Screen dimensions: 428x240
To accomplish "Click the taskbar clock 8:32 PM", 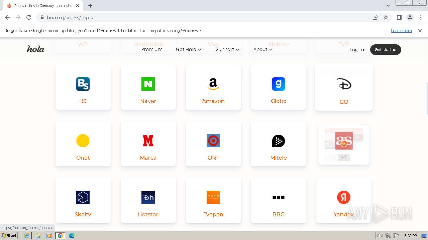I will click(411, 236).
